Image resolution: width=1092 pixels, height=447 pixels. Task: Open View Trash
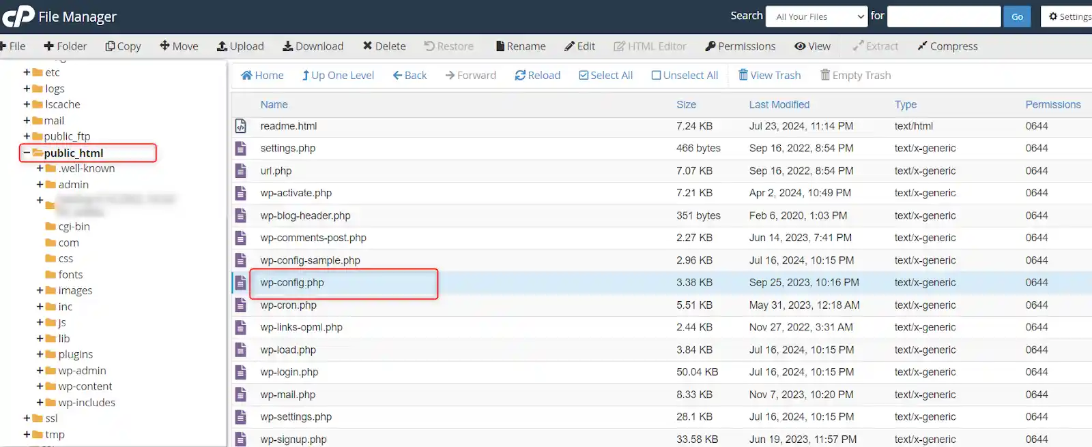pyautogui.click(x=770, y=76)
